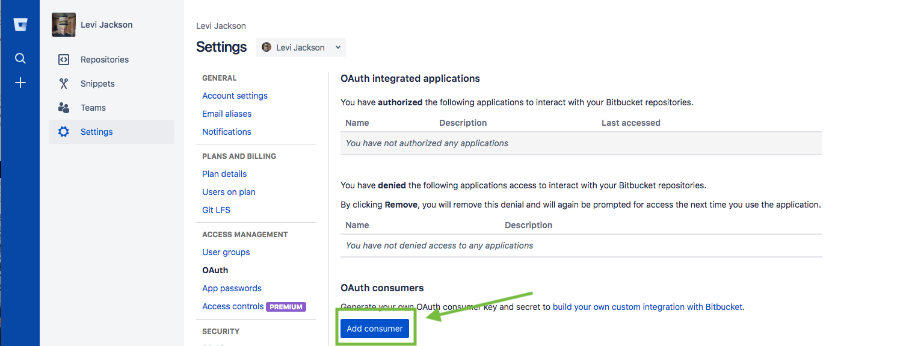Click the Settings gear icon
906x346 pixels.
point(64,132)
